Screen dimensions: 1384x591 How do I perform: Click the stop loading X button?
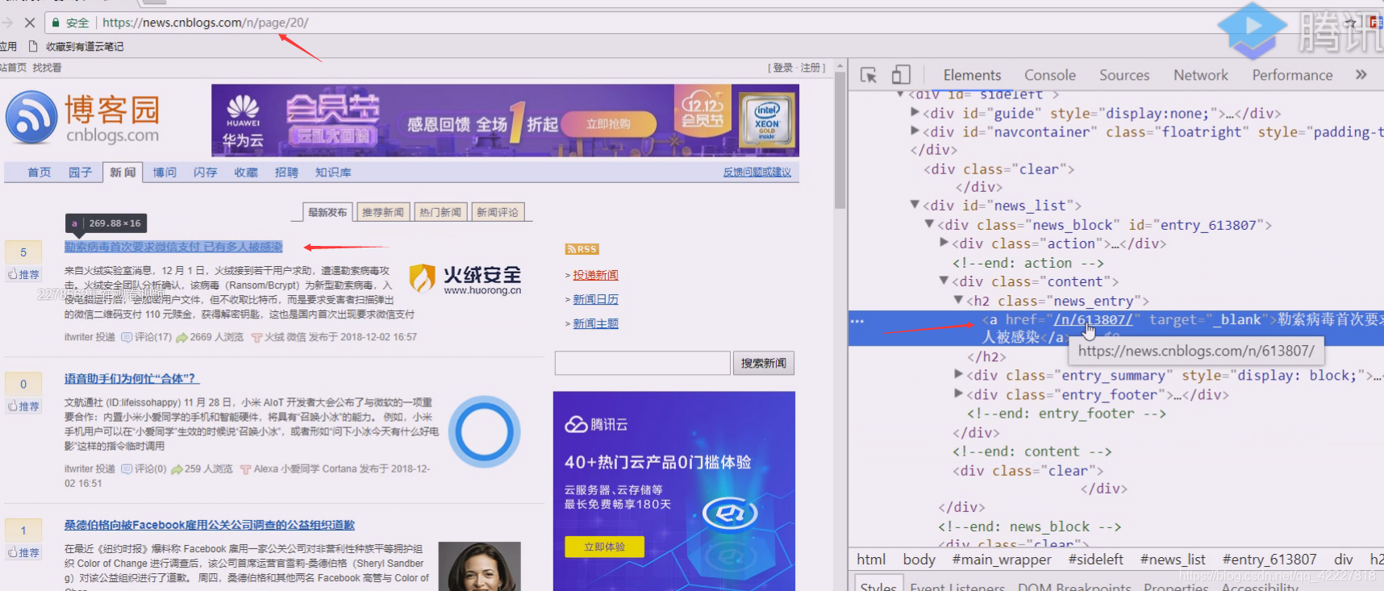pyautogui.click(x=30, y=23)
